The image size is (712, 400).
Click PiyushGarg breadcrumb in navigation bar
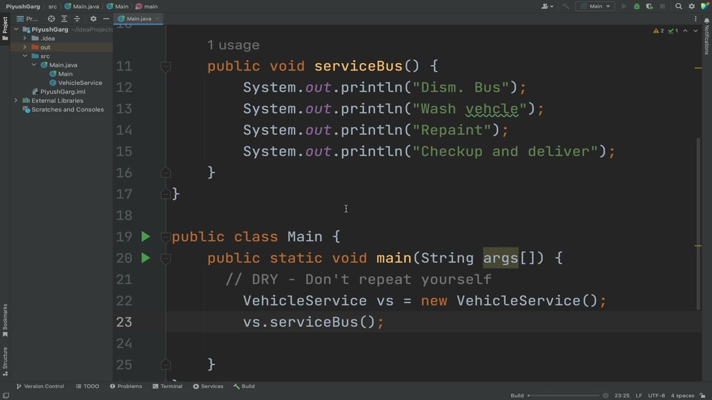tap(23, 7)
